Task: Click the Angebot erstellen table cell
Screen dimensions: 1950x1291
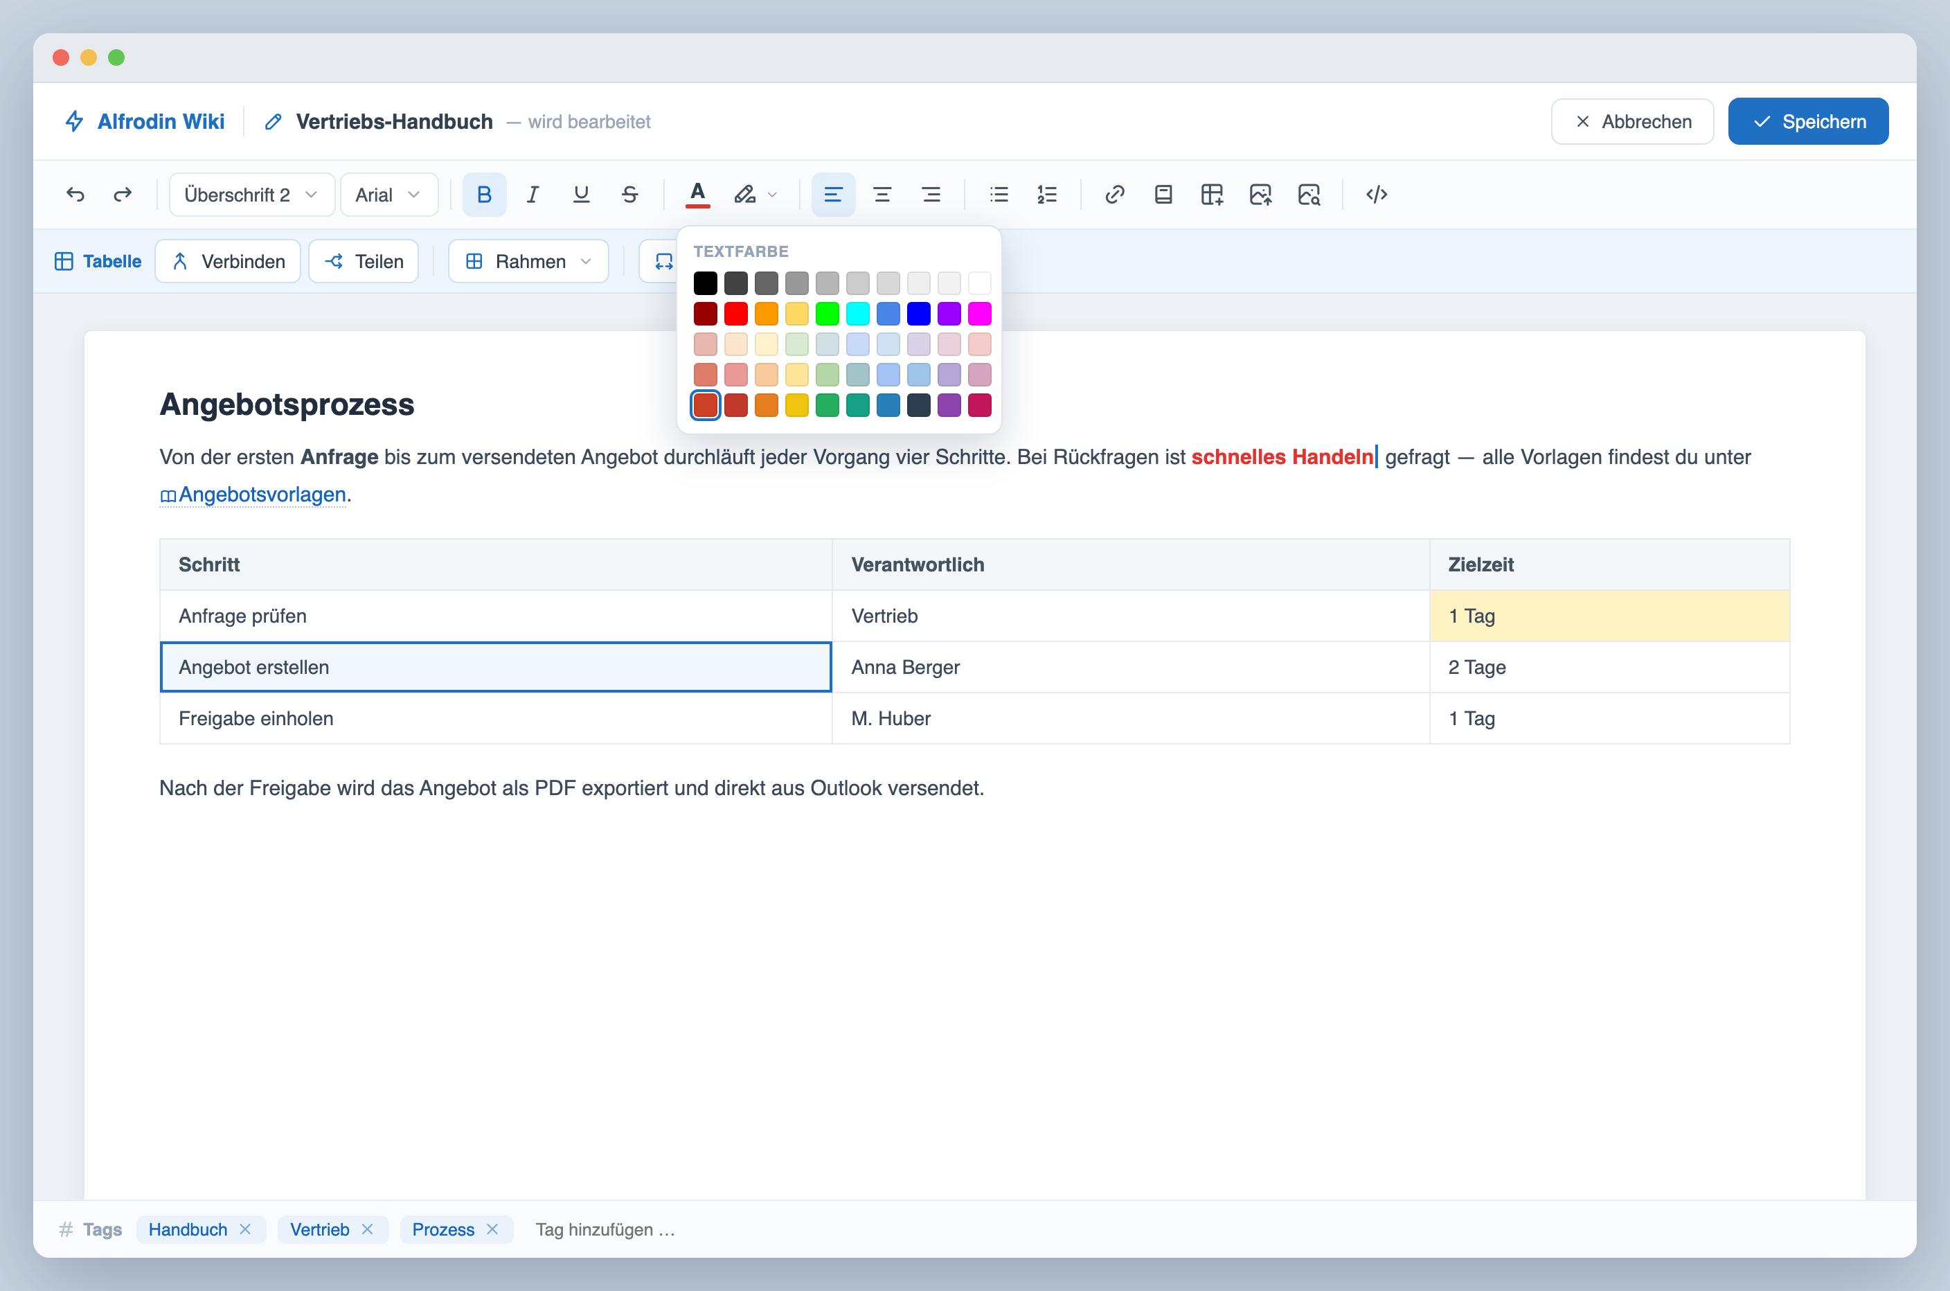Action: [x=496, y=667]
